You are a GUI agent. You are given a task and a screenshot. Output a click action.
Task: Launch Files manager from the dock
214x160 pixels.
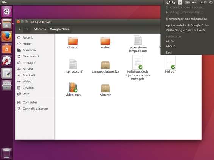[x=6, y=24]
